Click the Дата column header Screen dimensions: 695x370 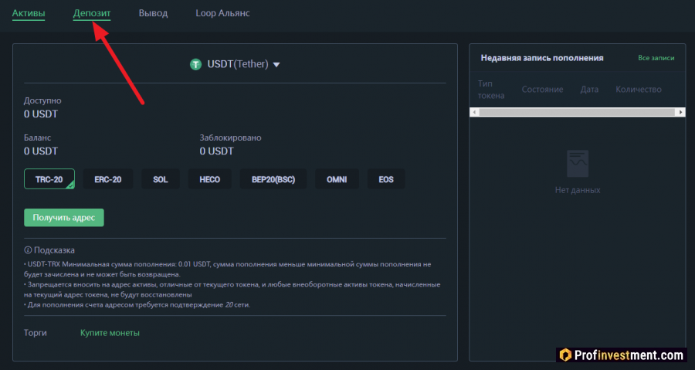click(589, 90)
